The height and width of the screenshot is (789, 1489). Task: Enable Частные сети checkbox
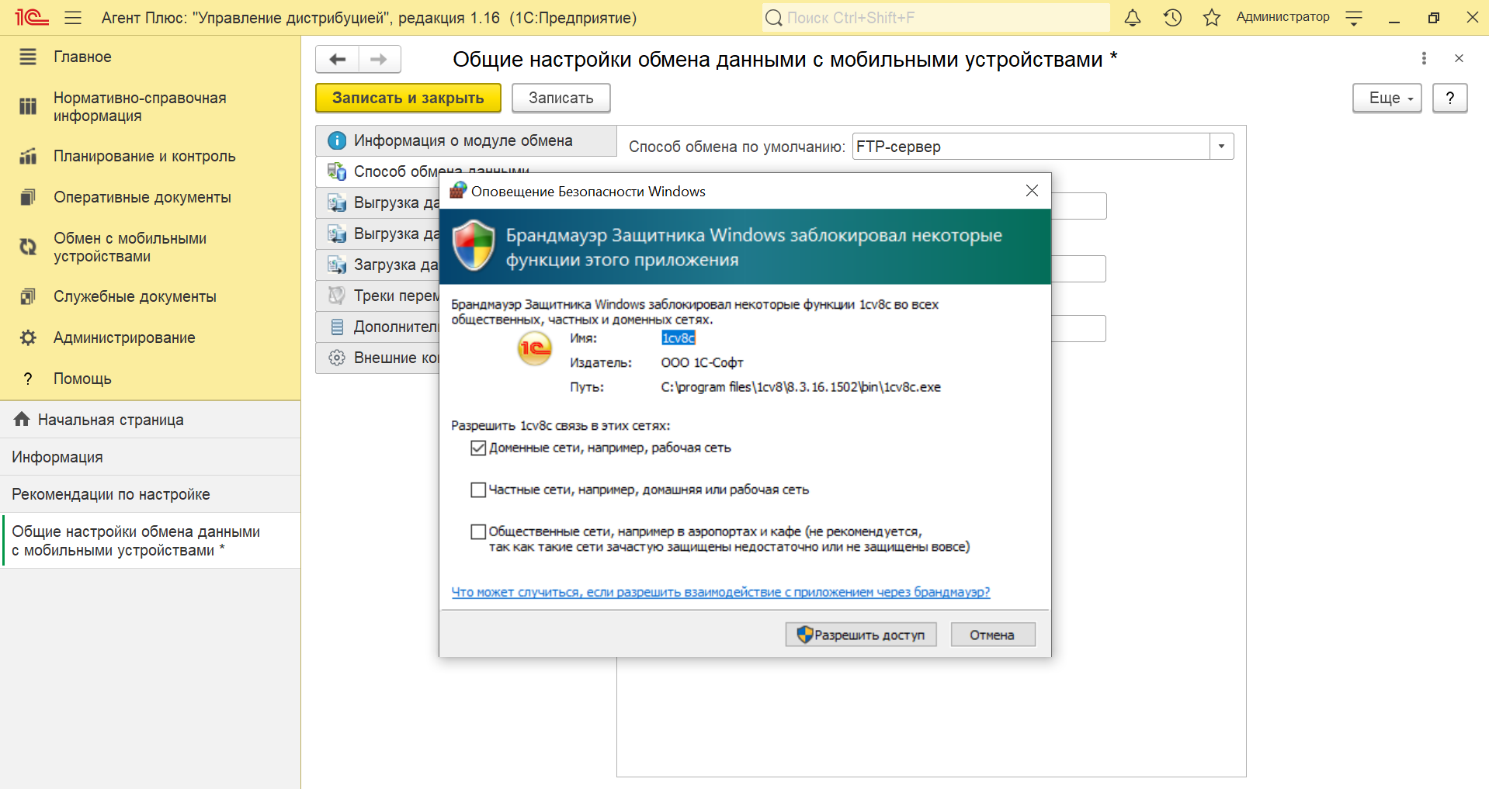[x=478, y=490]
